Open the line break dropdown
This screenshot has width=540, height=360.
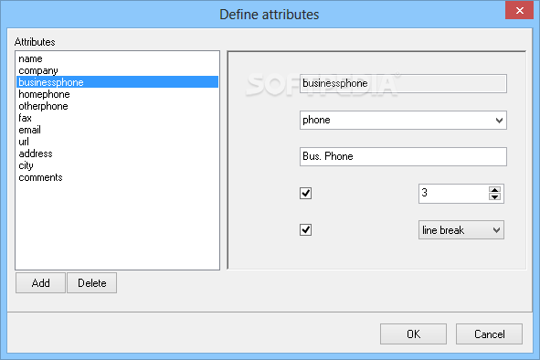[461, 229]
